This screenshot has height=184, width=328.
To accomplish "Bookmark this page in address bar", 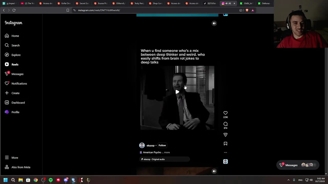I will [68, 10].
